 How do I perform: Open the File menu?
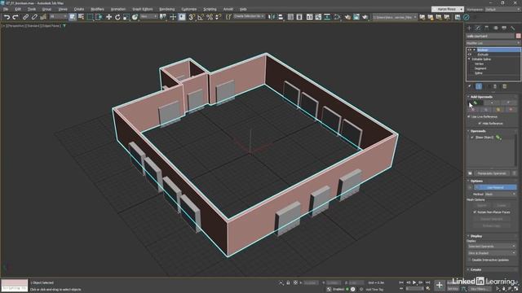click(x=6, y=9)
